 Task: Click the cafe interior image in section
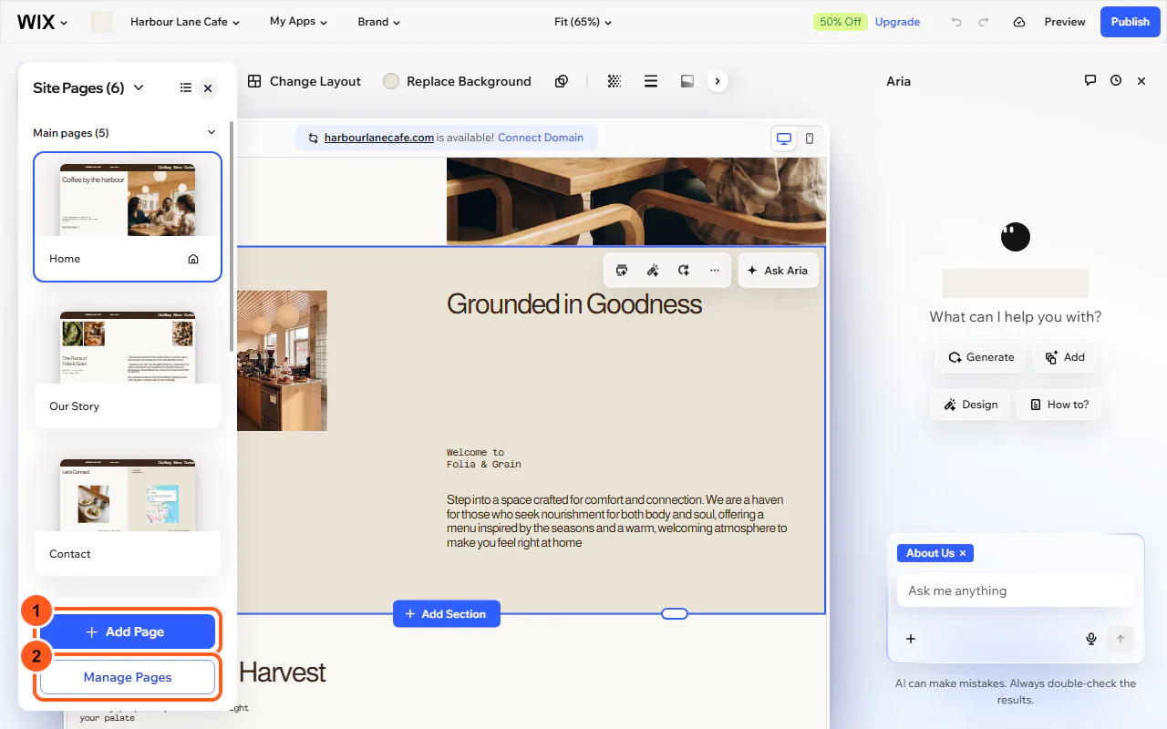click(x=282, y=361)
